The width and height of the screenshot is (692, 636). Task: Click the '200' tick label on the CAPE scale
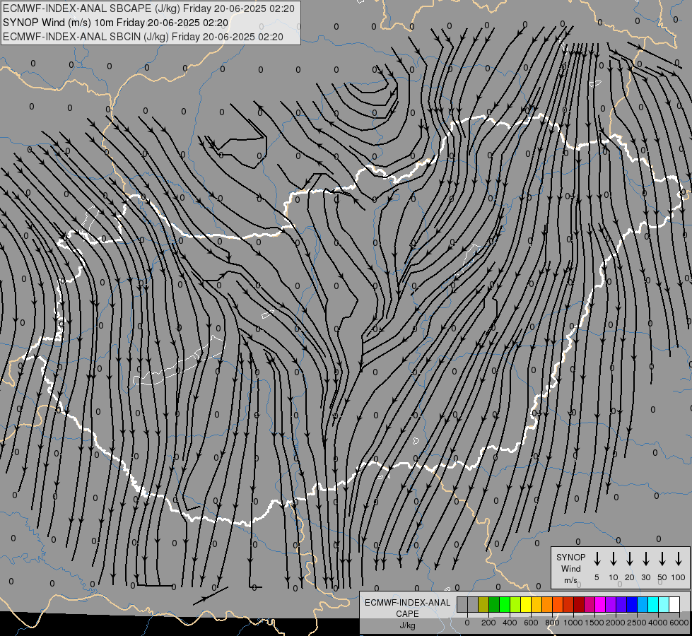click(x=488, y=623)
